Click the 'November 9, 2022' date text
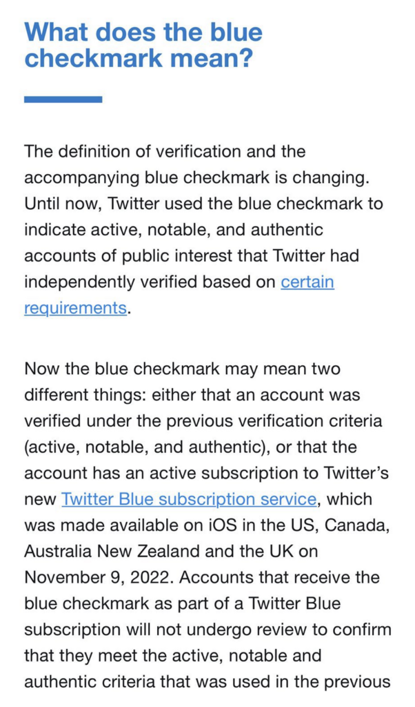This screenshot has height=707, width=415. coord(99,577)
